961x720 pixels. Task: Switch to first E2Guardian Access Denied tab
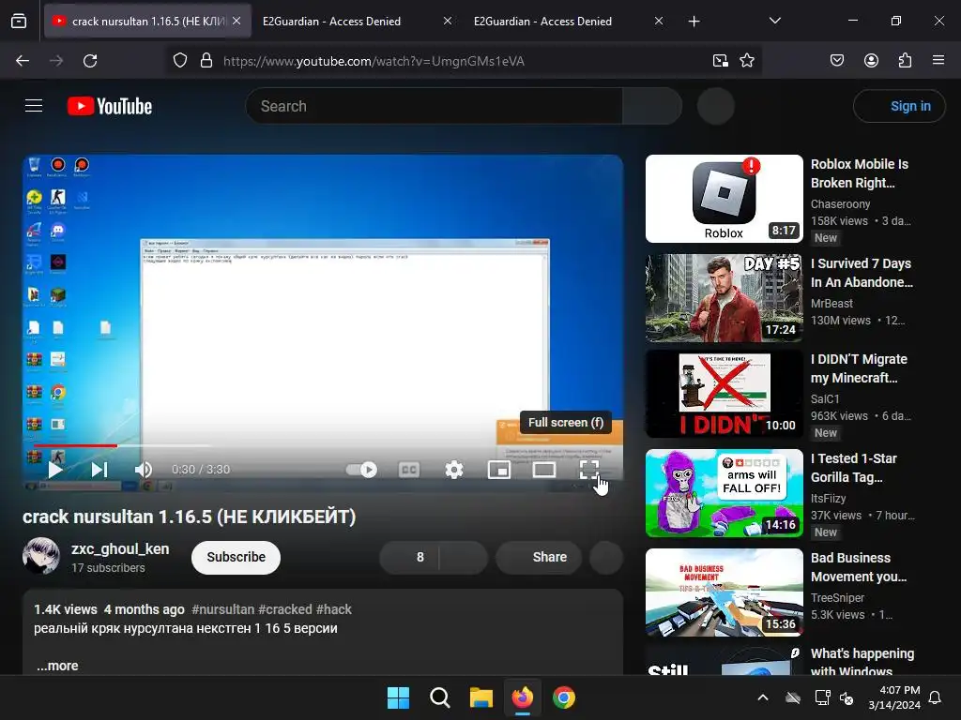(331, 21)
